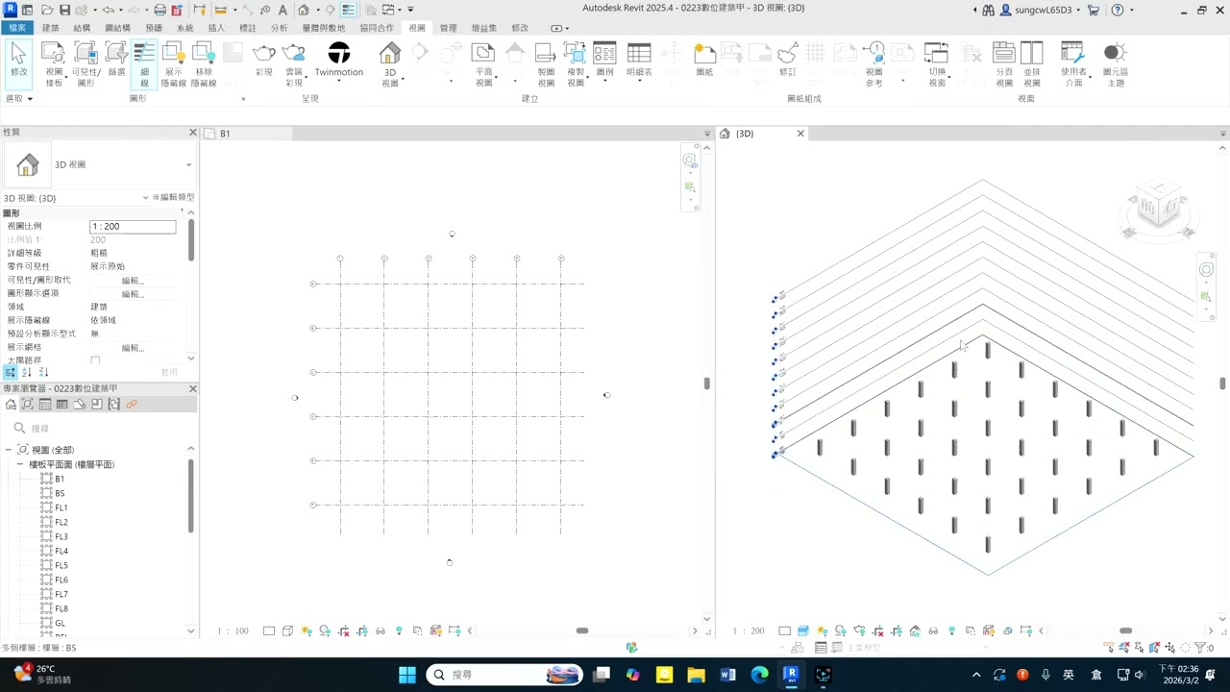Toggle sun path icon in B1 view control bar

307,631
